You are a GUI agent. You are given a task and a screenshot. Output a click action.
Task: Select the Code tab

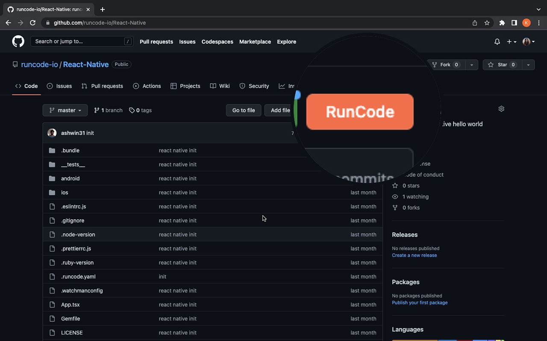point(26,86)
